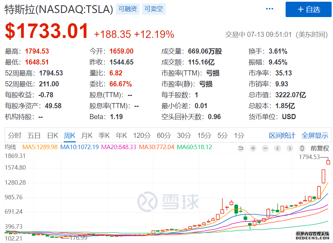This screenshot has width=333, height=243.
Task: Toggle candlestick chart style icon
Action: point(302,148)
